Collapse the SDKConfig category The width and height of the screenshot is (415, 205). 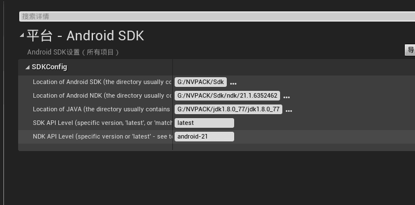click(x=28, y=68)
